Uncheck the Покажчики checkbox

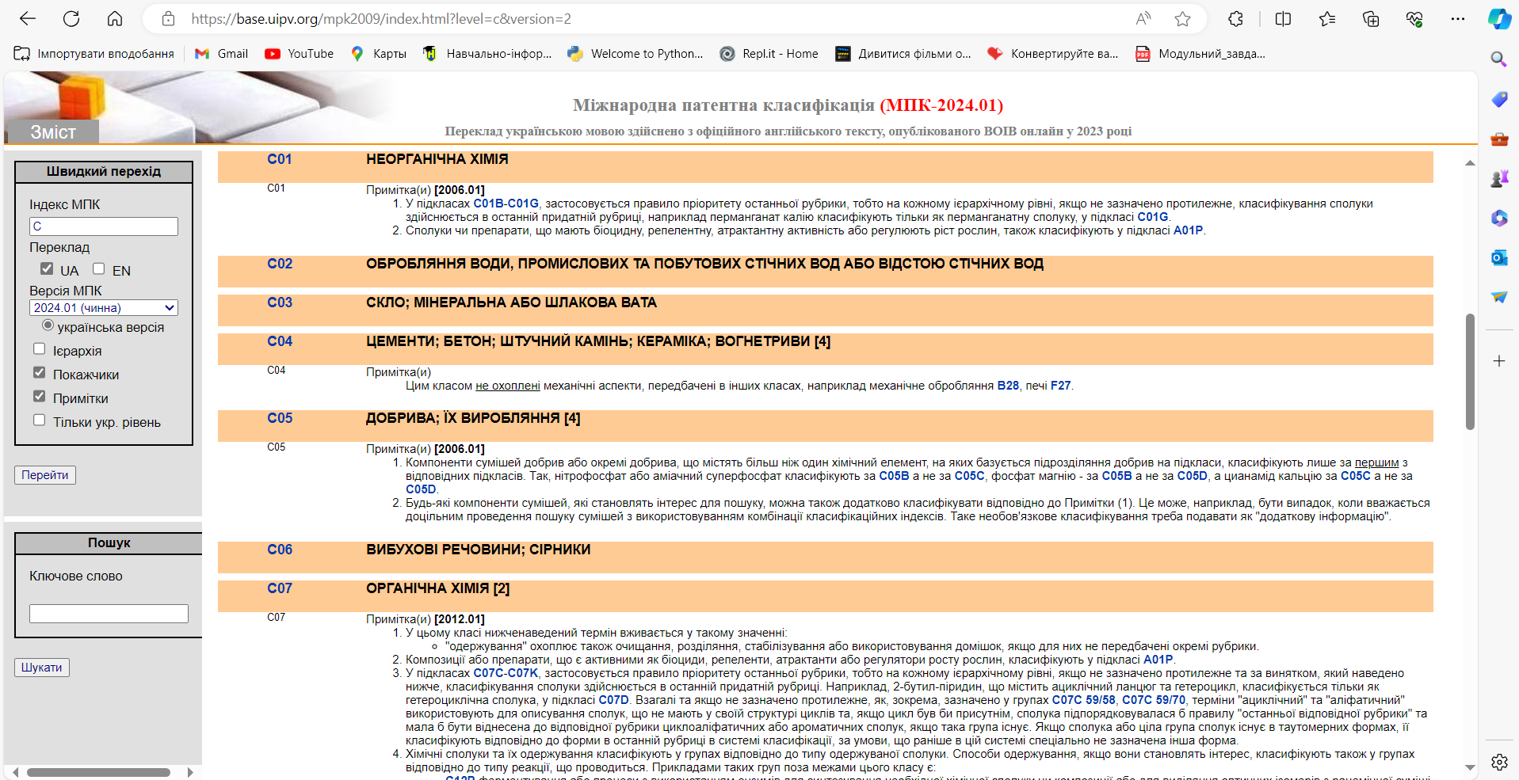click(x=39, y=372)
